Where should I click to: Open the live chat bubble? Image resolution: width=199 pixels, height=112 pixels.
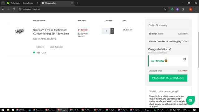pyautogui.click(x=190, y=100)
